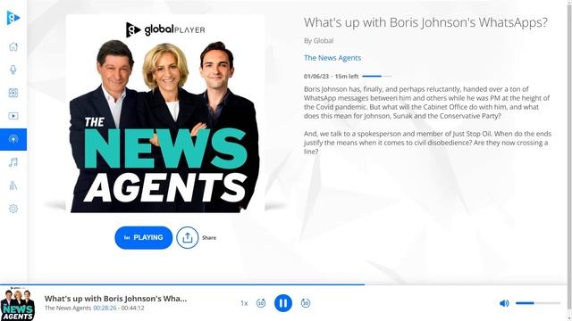Open the microphone icon in sidebar
This screenshot has height=321, width=572.
[x=13, y=70]
